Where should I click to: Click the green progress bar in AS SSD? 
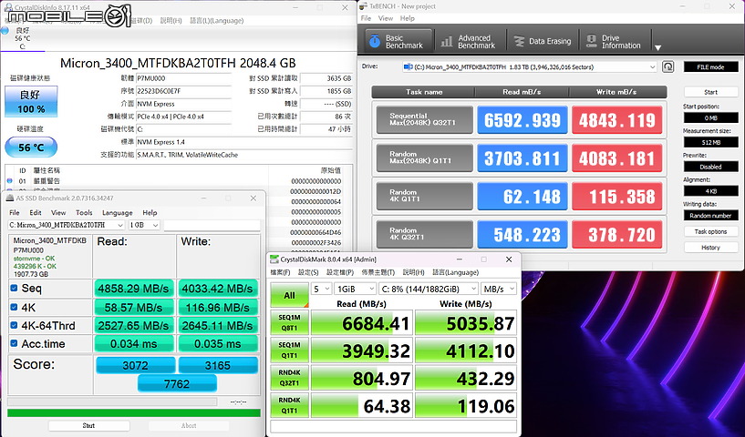point(134,412)
